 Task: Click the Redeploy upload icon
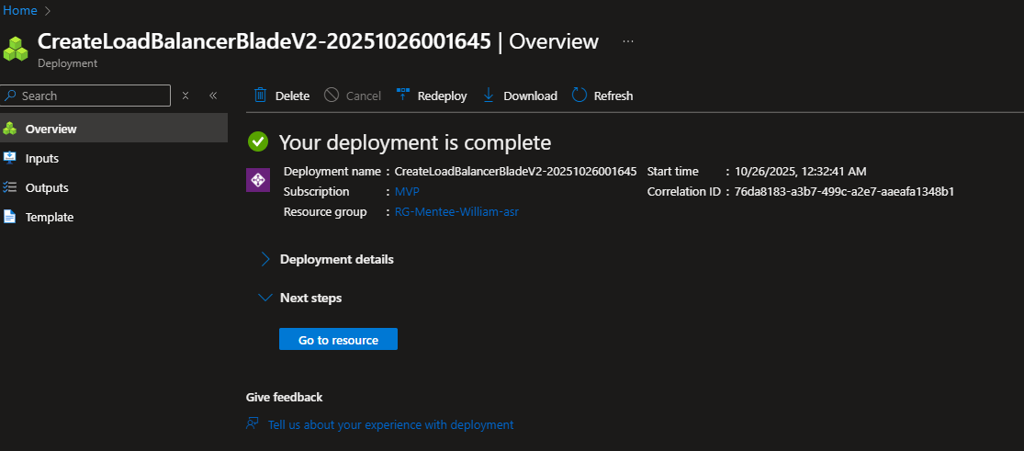pos(402,96)
